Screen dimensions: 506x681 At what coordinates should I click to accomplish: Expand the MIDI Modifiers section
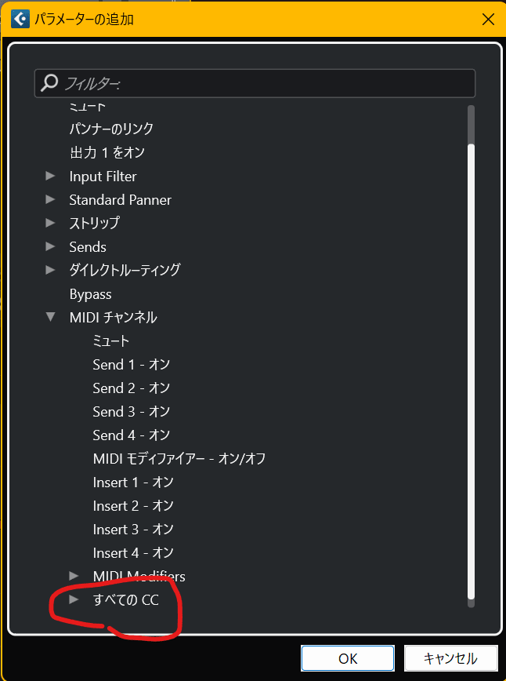coord(75,576)
